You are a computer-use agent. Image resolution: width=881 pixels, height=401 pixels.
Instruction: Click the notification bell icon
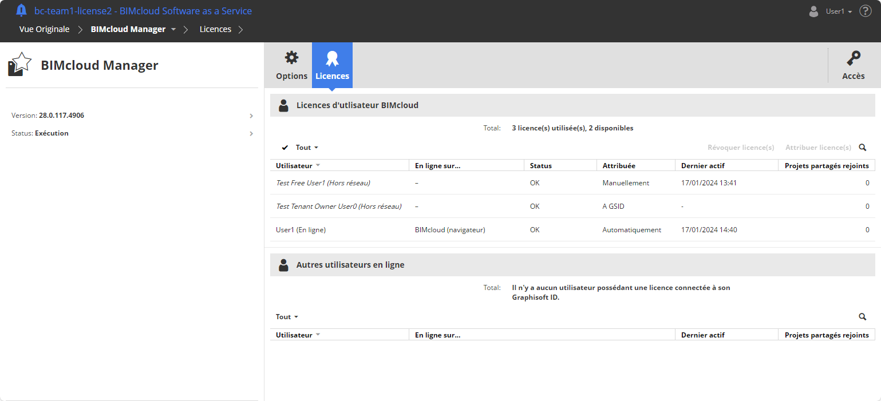(22, 10)
